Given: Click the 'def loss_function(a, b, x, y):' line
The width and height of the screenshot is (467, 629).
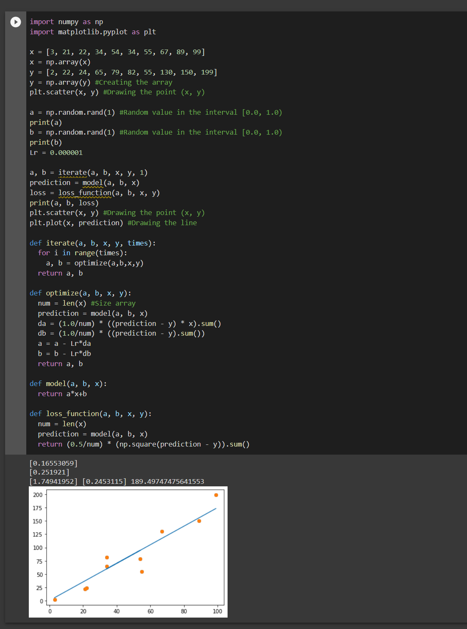Looking at the screenshot, I should click(x=91, y=414).
